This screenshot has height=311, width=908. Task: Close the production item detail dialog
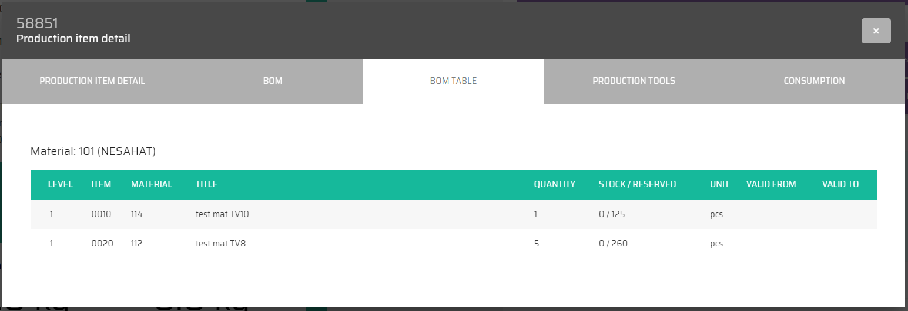point(876,31)
